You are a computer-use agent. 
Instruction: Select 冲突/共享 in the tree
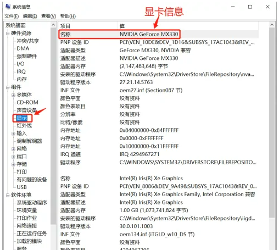(27, 41)
